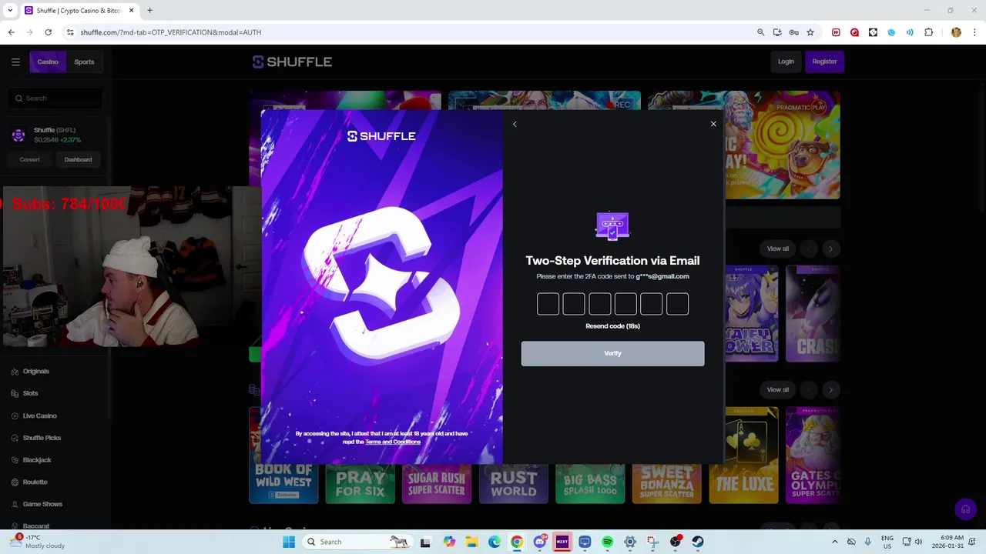Click the taskbar Search box
This screenshot has width=986, height=554.
(x=357, y=542)
